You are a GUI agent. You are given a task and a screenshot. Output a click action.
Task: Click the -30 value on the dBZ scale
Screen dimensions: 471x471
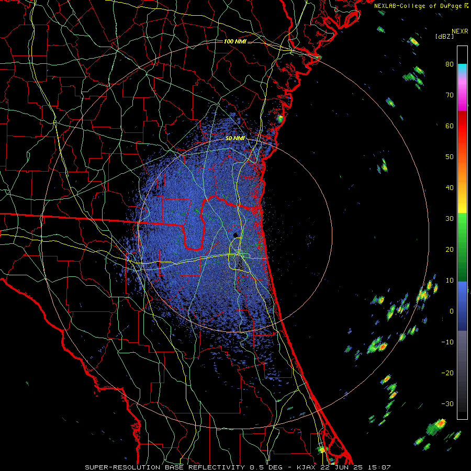(x=447, y=404)
